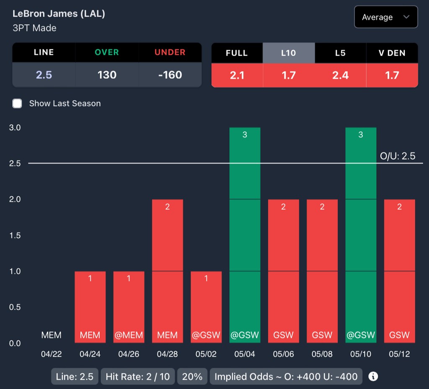Select the UNDER odds -160

pyautogui.click(x=170, y=75)
